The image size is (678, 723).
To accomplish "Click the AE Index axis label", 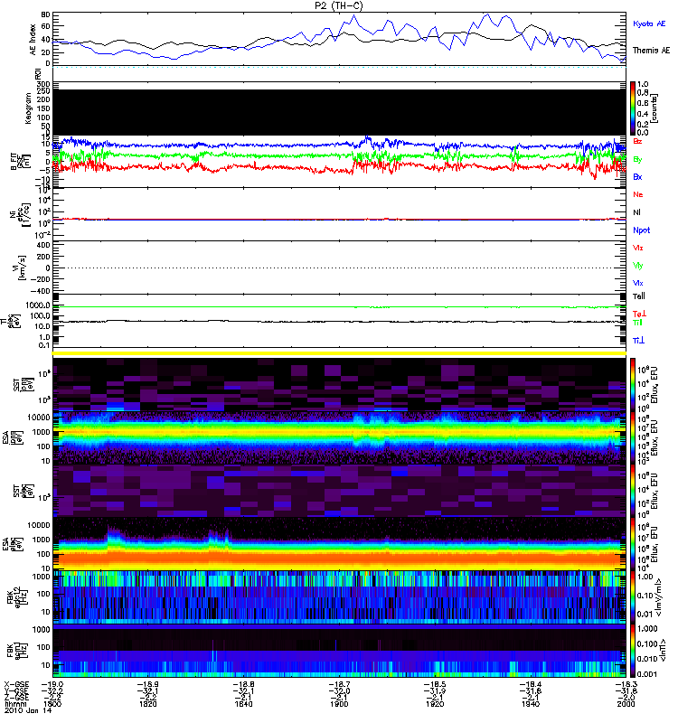I will [x=33, y=39].
